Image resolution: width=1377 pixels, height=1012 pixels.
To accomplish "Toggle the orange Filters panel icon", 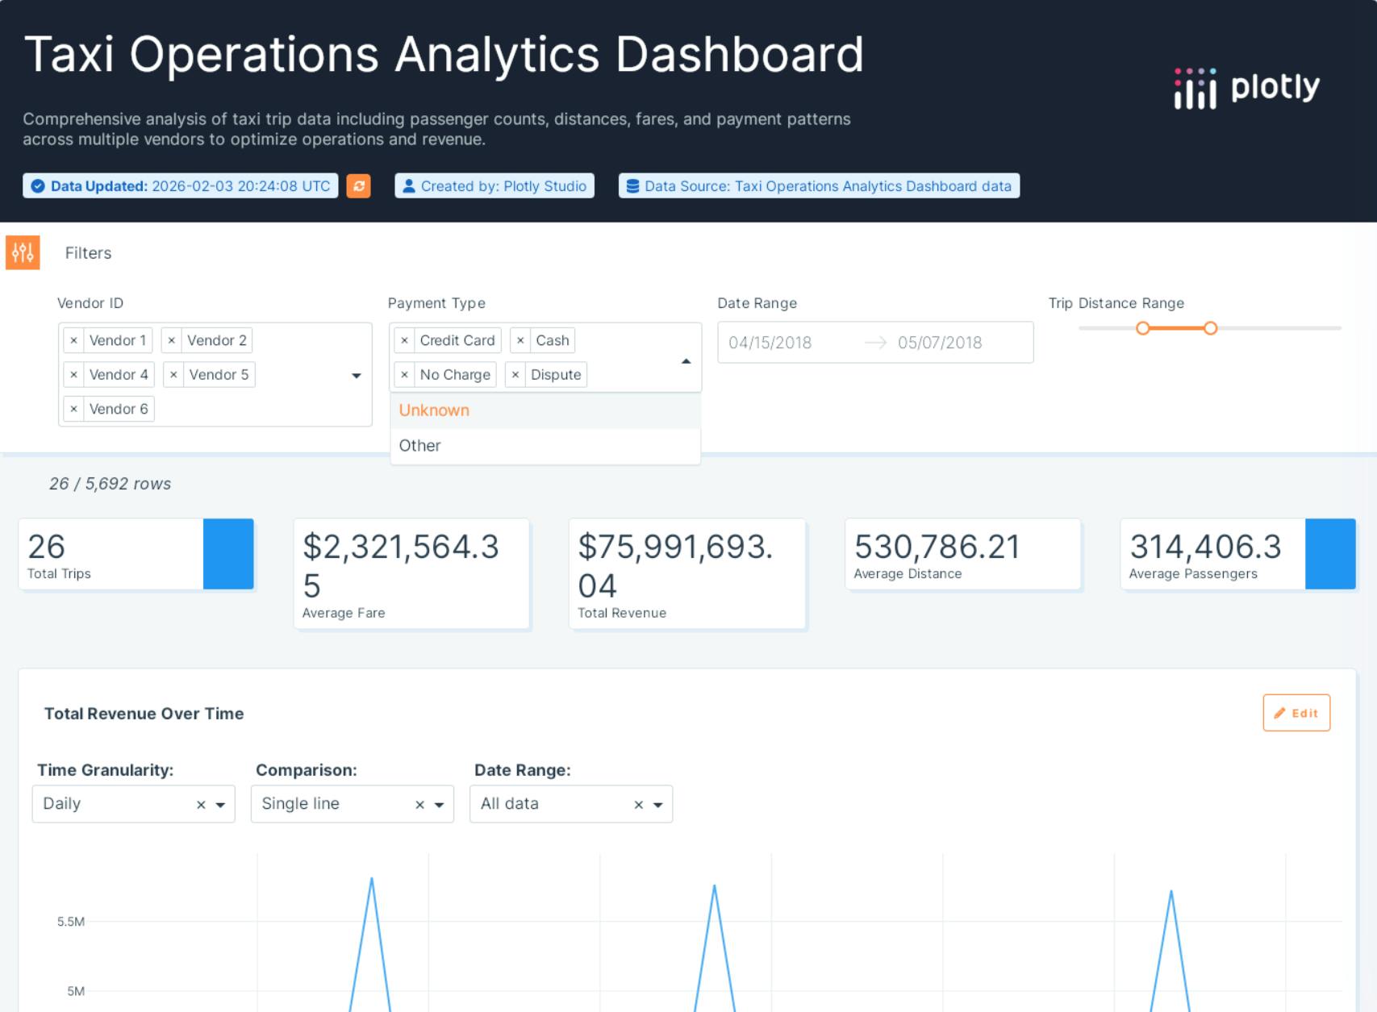I will tap(23, 253).
